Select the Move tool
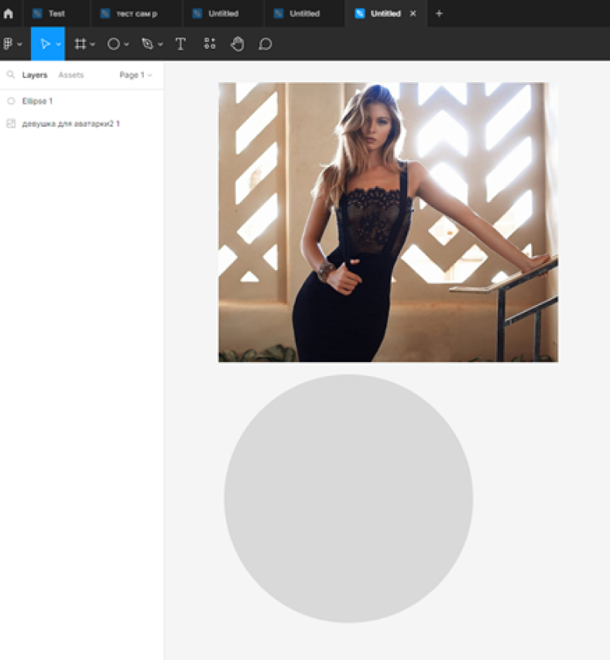This screenshot has height=660, width=610. pyautogui.click(x=45, y=44)
